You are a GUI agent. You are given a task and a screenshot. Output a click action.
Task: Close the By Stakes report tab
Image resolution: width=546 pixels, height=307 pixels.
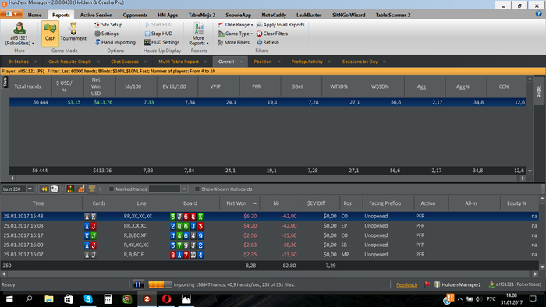36,62
